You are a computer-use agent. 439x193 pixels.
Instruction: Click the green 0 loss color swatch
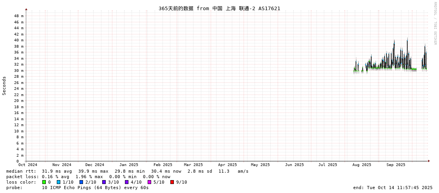click(x=44, y=182)
